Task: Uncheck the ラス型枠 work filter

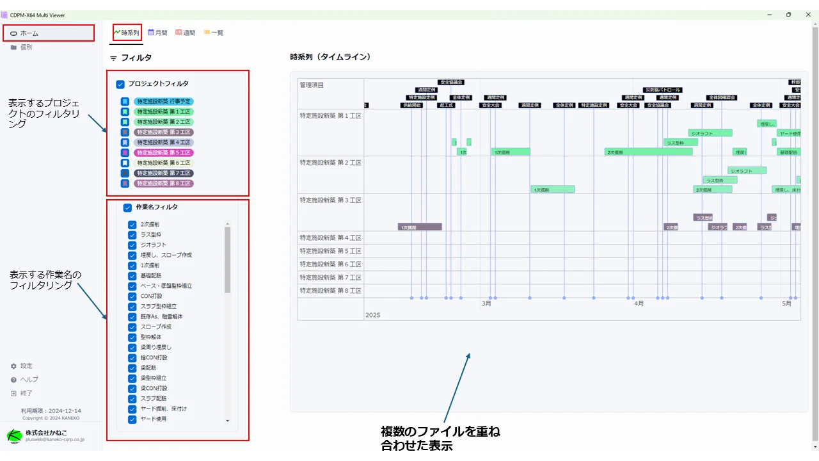Action: coord(132,235)
